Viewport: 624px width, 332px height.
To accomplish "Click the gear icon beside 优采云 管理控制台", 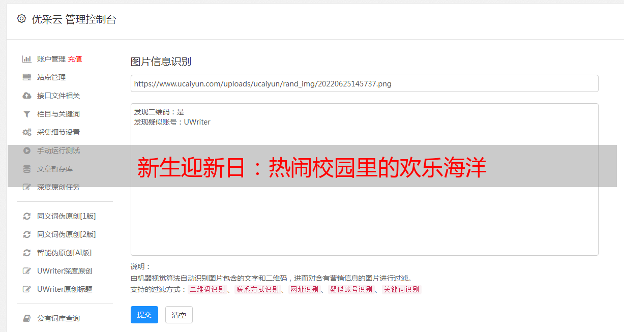I will coord(21,19).
